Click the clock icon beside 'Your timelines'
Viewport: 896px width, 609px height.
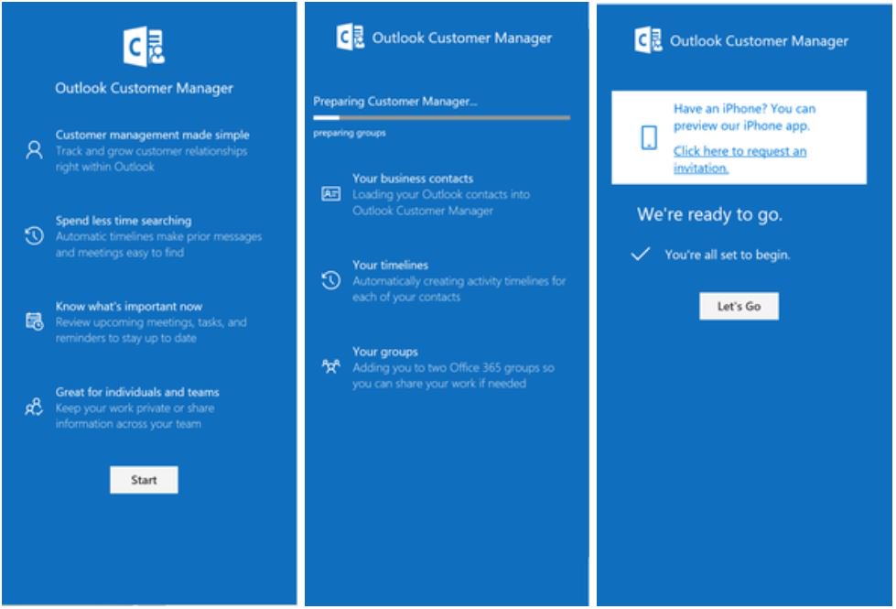(331, 280)
